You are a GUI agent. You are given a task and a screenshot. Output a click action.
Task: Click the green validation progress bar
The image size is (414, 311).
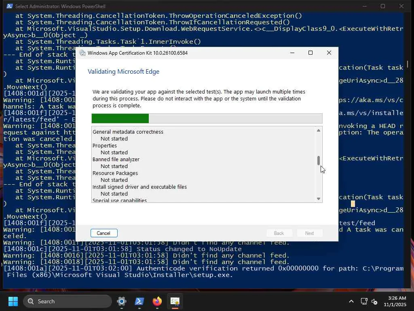tap(207, 119)
